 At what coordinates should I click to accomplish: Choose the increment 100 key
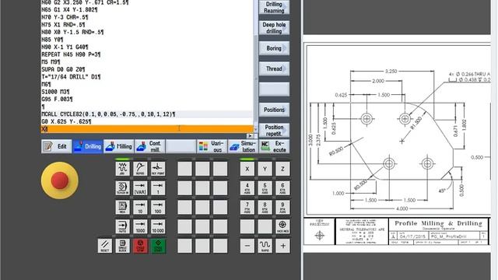158,207
